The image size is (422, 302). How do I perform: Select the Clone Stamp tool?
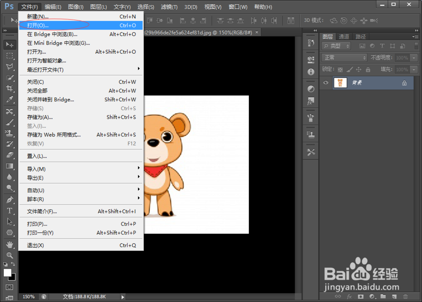10,133
